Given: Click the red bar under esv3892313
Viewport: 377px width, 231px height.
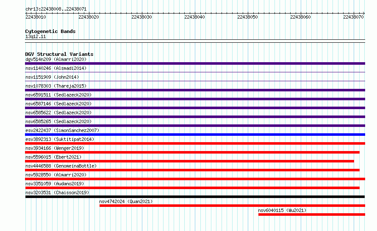Looking at the screenshot, I should coord(195,143).
